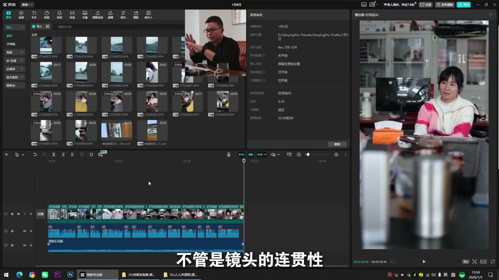Image resolution: width=499 pixels, height=280 pixels.
Task: Mute the first audio track speaker
Action: 25,231
